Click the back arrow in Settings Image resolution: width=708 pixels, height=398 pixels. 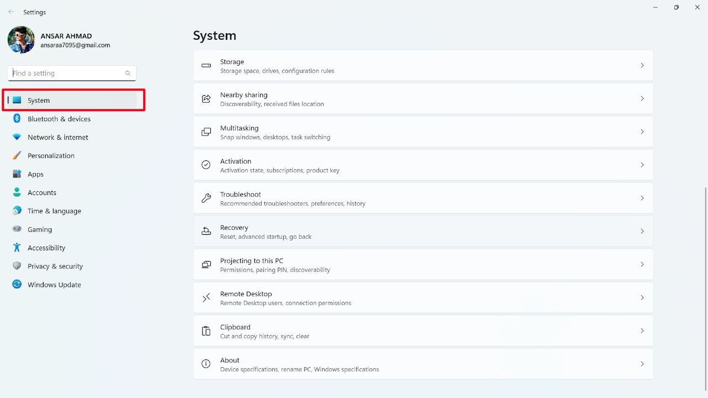pos(11,12)
